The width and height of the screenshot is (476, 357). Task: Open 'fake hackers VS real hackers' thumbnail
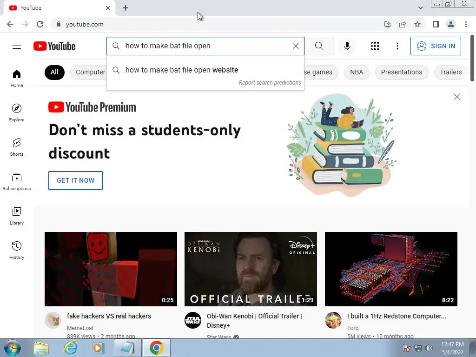111,269
